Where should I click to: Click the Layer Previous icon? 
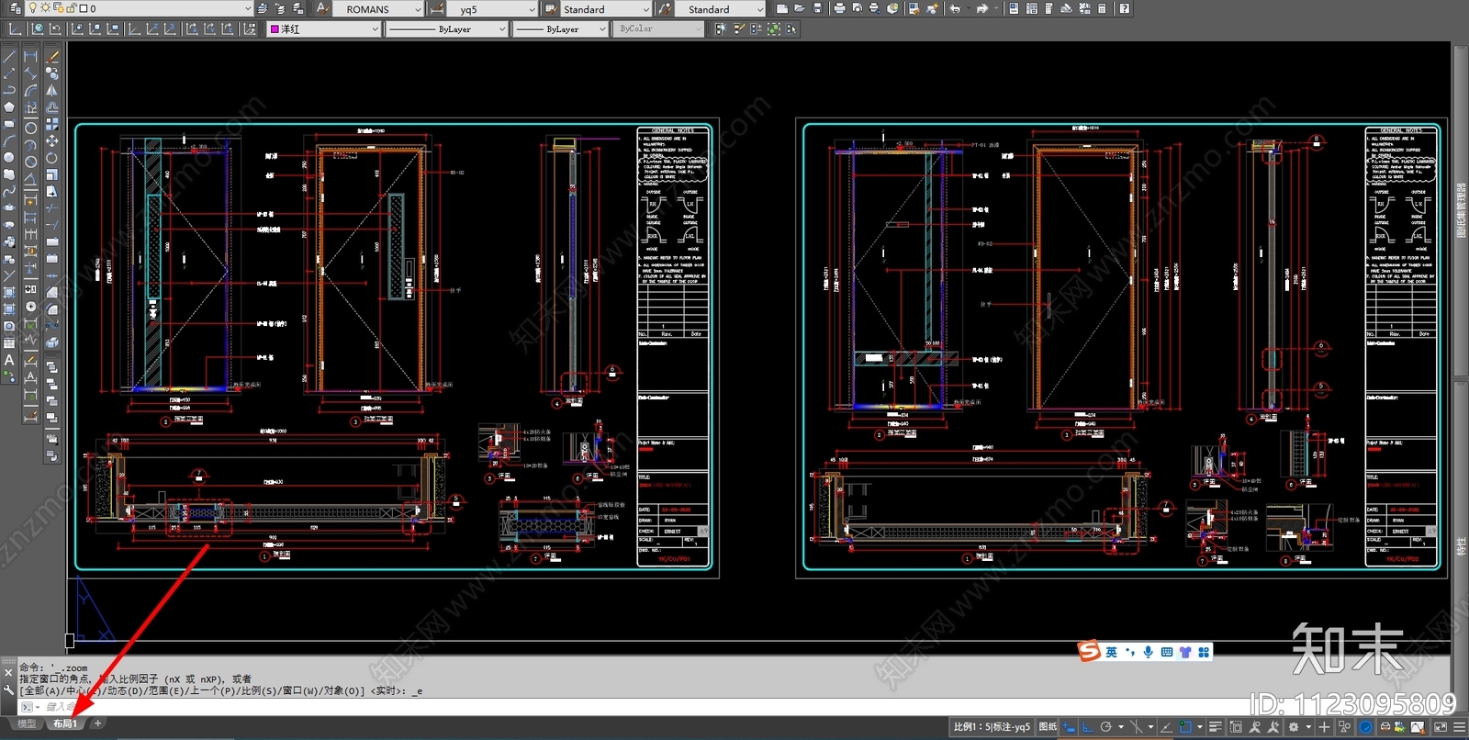pos(280,8)
